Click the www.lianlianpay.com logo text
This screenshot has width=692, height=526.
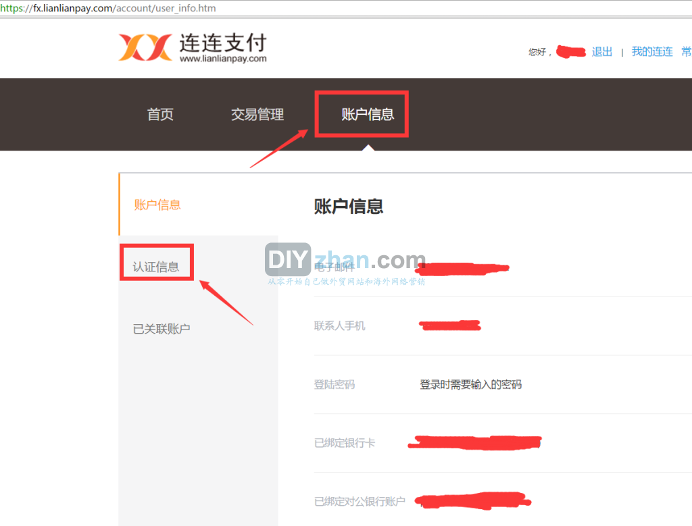(x=223, y=59)
